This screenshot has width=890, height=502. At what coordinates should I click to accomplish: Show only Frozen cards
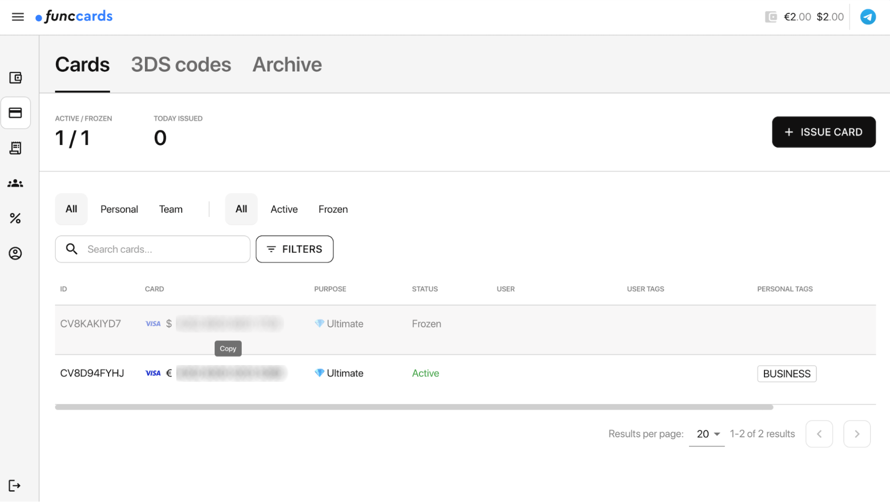click(x=333, y=209)
